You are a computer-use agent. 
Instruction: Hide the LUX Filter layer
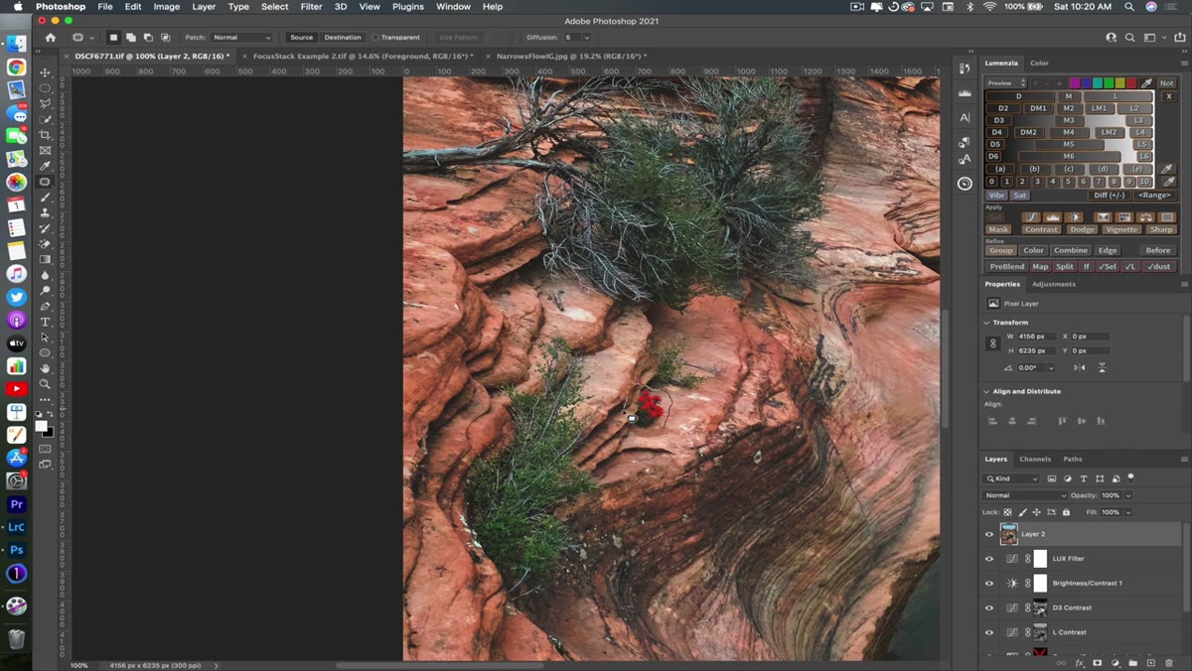(x=988, y=559)
